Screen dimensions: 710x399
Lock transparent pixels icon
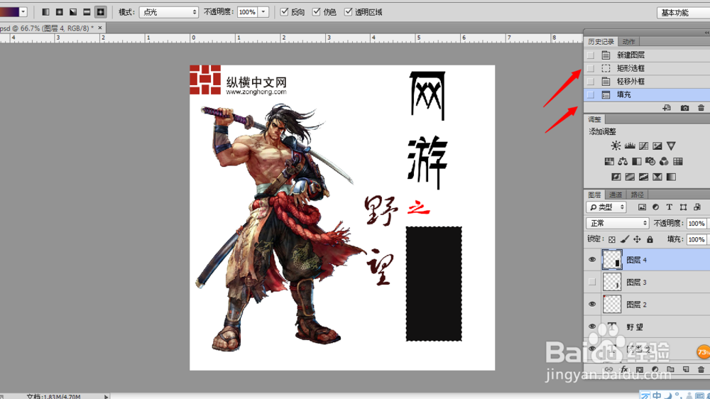pyautogui.click(x=612, y=239)
